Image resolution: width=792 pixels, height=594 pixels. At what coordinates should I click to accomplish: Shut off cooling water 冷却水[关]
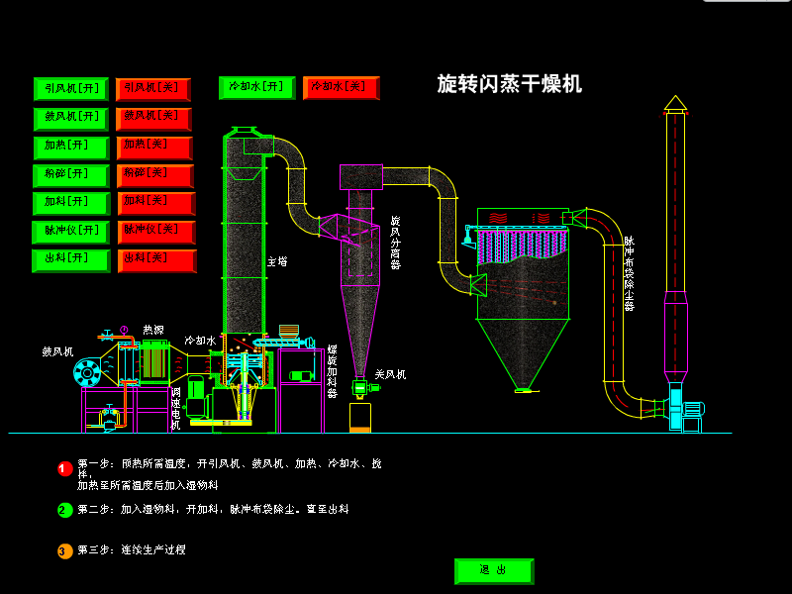(x=341, y=88)
